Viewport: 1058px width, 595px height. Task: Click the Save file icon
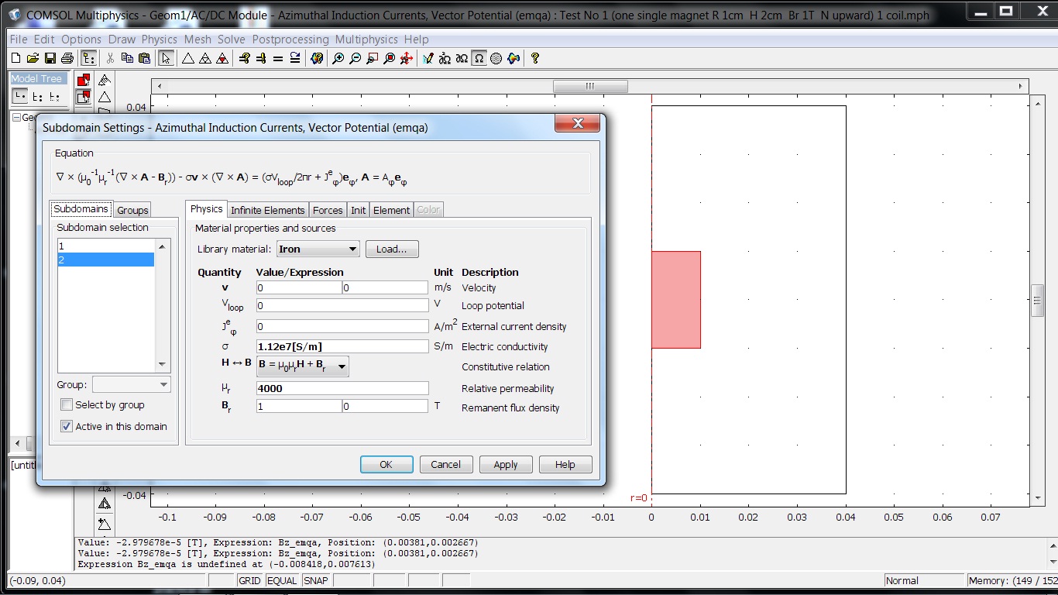click(x=50, y=58)
